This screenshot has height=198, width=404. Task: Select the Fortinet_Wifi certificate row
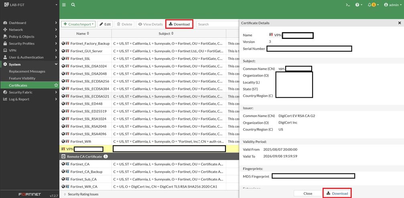pyautogui.click(x=149, y=141)
